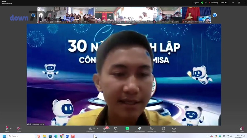Screen dimensions: 247x138
Task: Click Sign in in the title bar
Action: [196, 3]
